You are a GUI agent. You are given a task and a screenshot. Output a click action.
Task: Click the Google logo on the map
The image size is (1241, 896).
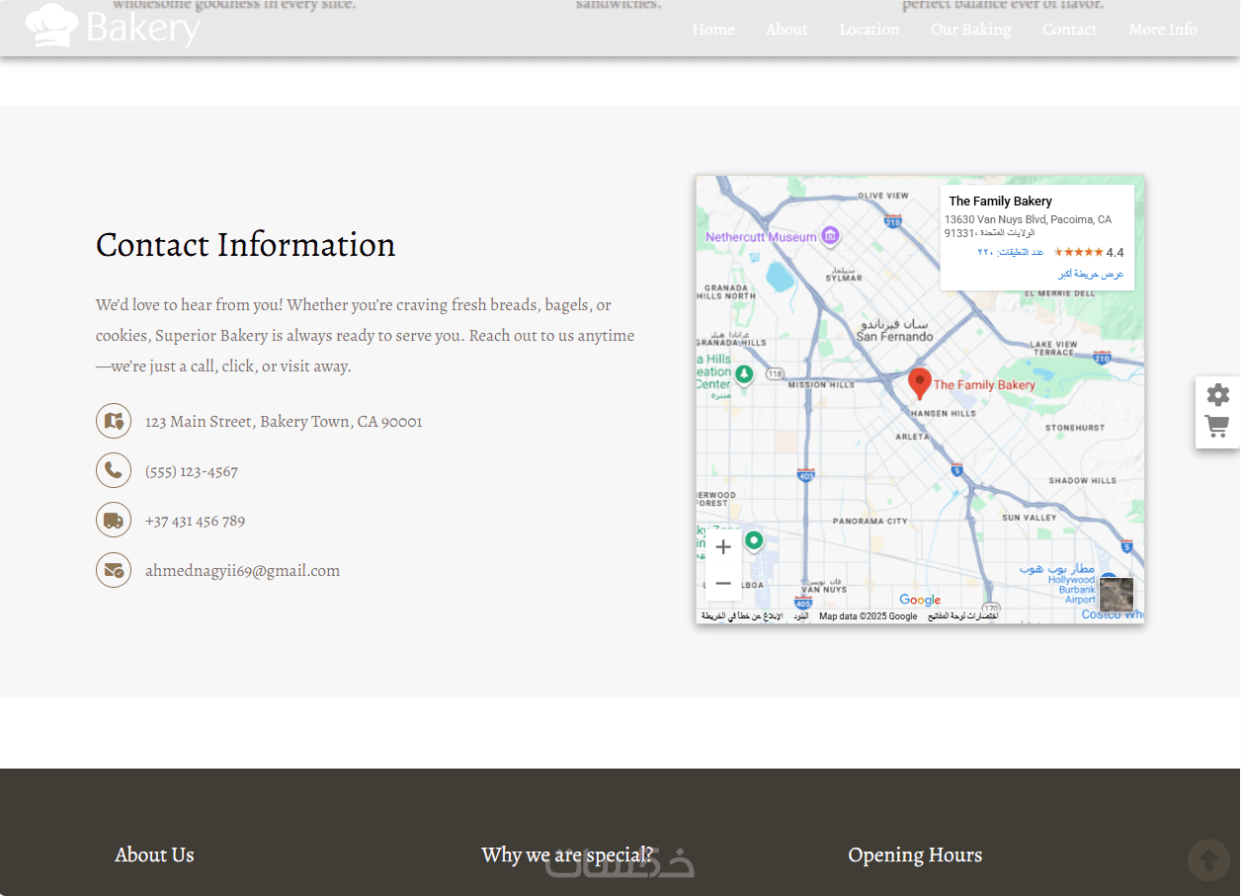pos(920,600)
